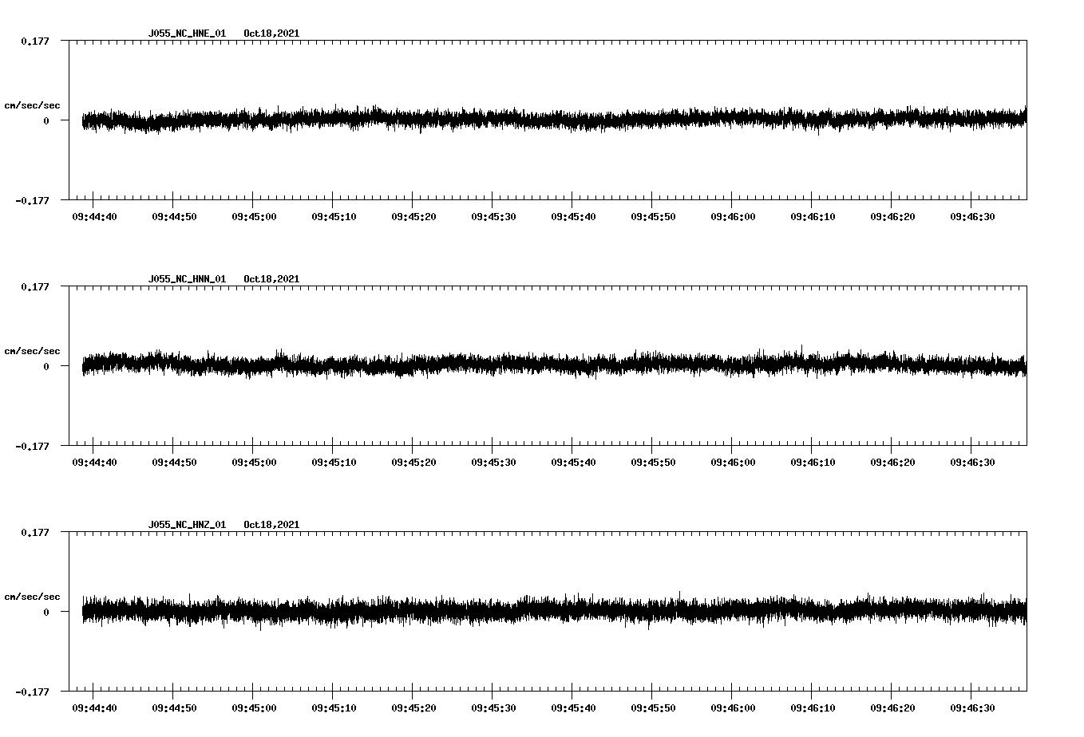Click the Oct18,2021 date on the HNE plot
Image resolution: width=1084 pixels, height=737 pixels.
point(271,33)
